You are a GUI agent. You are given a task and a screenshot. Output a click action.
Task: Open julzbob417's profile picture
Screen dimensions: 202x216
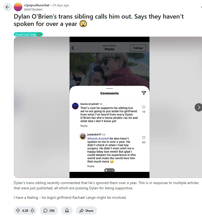[83, 136]
